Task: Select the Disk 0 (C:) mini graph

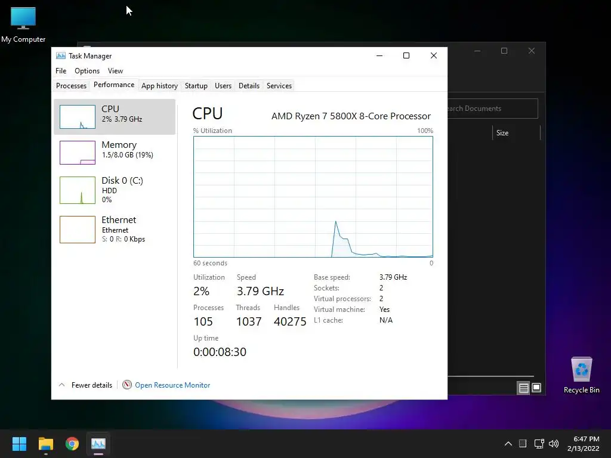Action: pos(77,190)
